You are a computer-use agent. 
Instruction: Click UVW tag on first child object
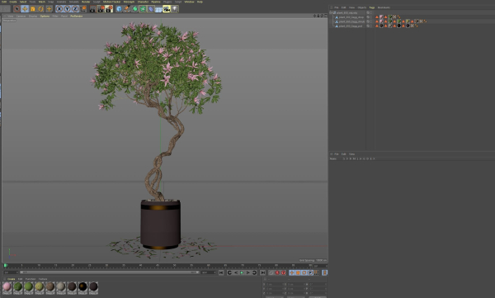394,17
